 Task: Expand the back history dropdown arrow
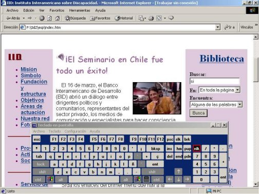(x=24, y=18)
